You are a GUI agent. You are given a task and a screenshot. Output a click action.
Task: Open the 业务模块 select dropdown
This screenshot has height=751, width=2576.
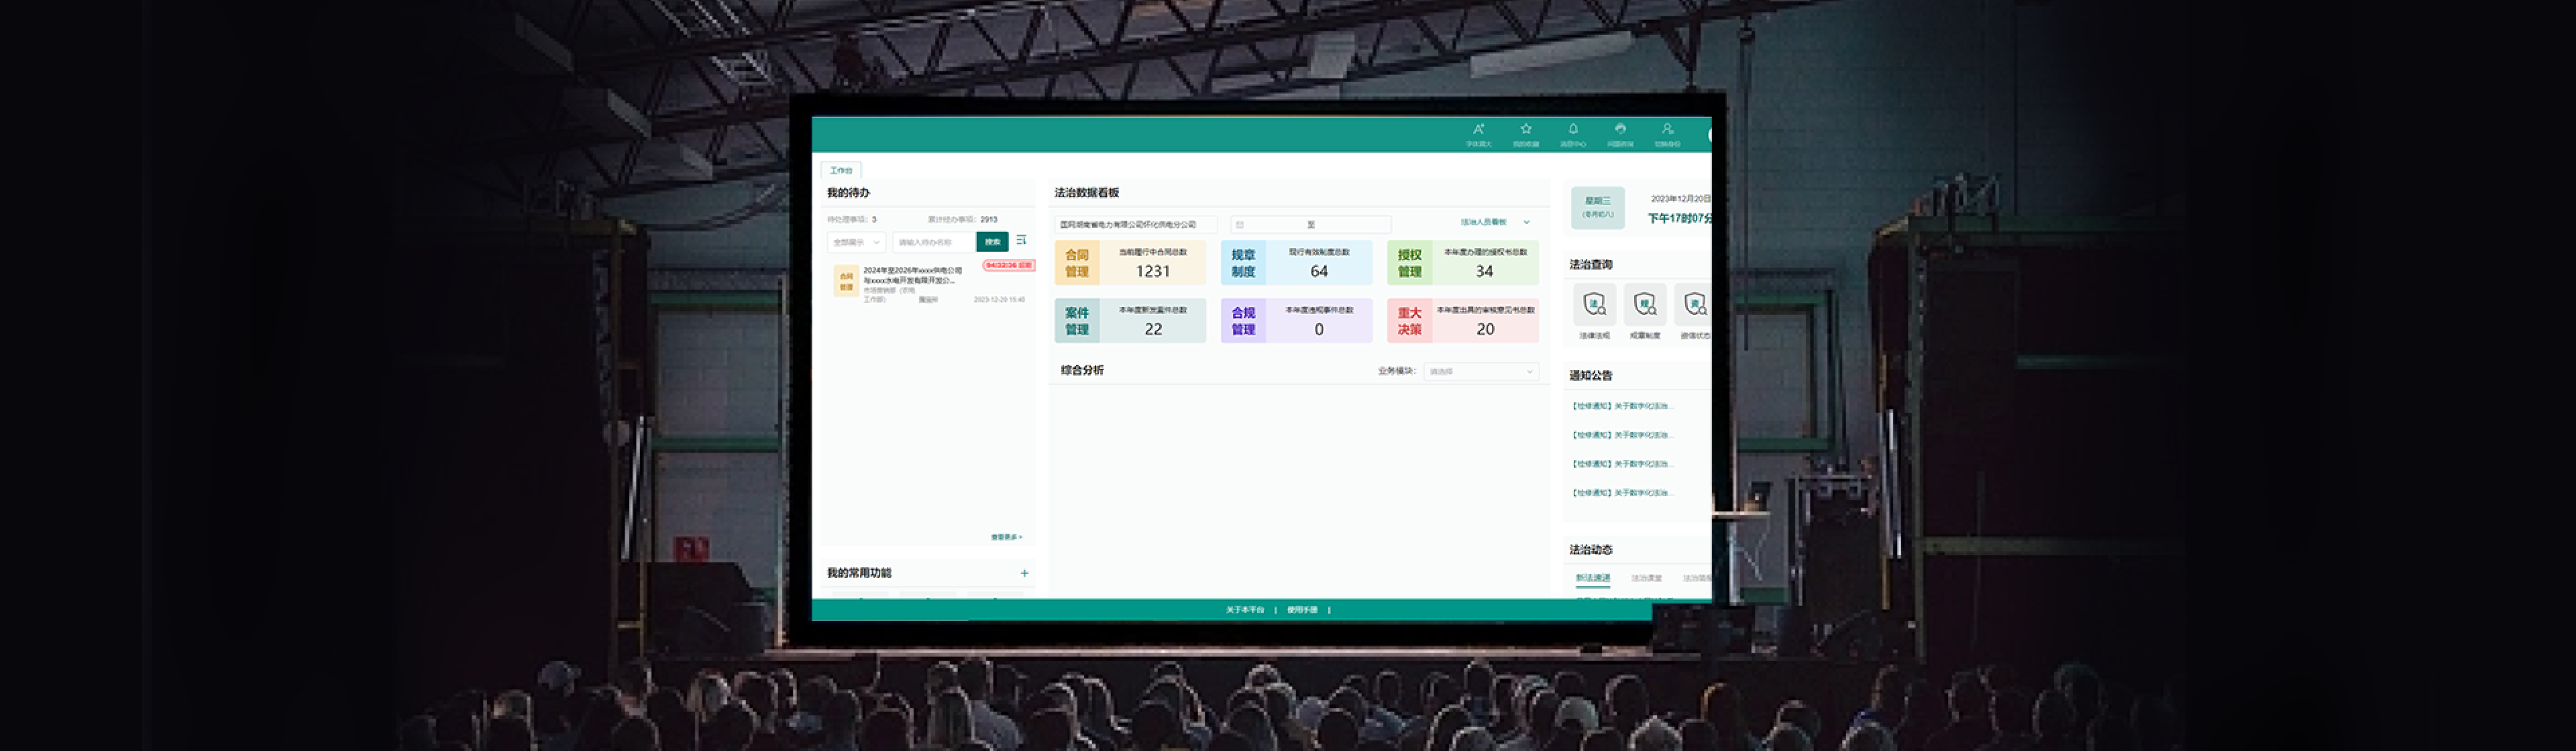click(x=1481, y=371)
